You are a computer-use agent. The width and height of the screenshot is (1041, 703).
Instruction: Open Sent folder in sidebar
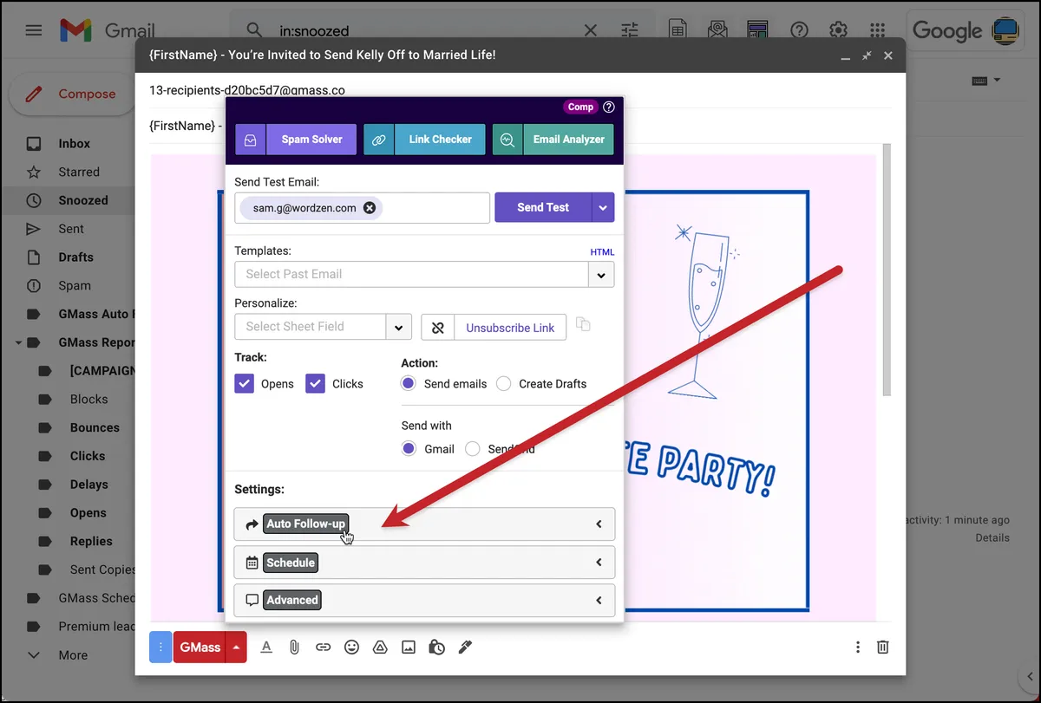tap(69, 229)
